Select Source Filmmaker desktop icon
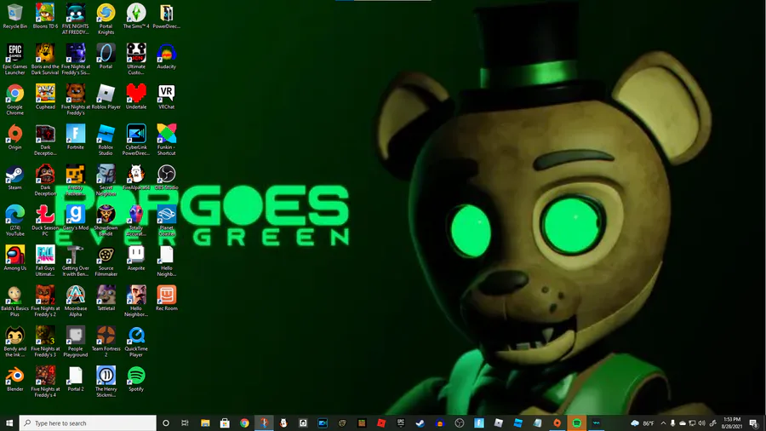Screen dimensions: 766x431 (x=106, y=261)
